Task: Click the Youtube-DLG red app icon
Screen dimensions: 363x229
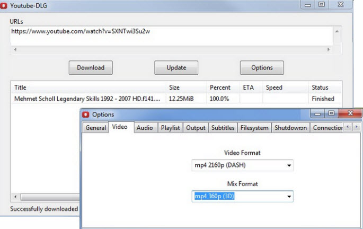Action: (x=4, y=5)
